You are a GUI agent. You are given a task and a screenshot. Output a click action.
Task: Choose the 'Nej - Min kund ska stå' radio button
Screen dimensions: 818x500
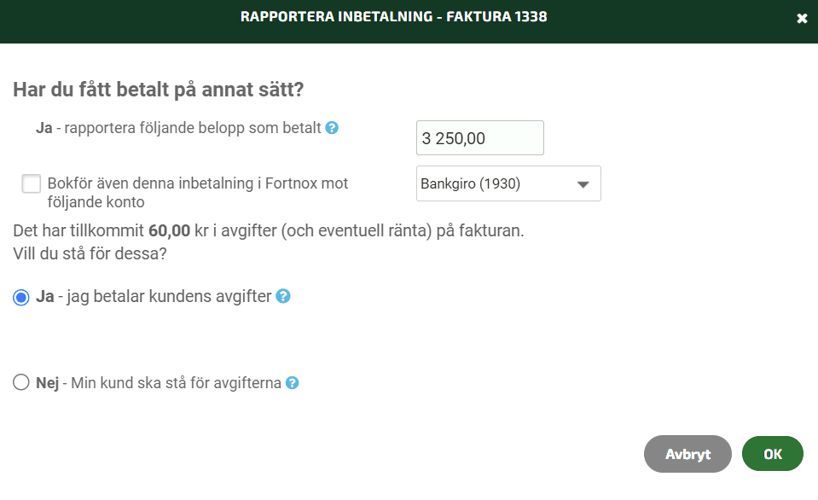click(x=20, y=382)
